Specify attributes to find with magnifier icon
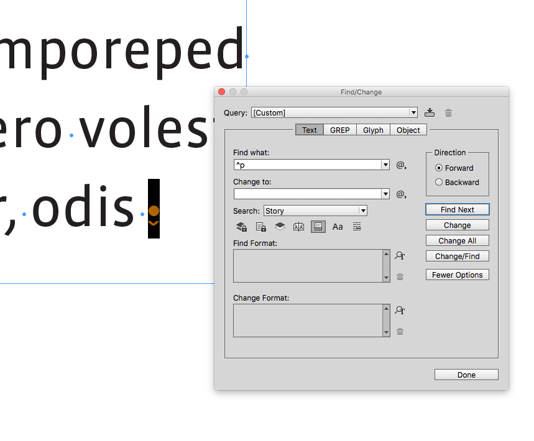This screenshot has height=441, width=534. pyautogui.click(x=400, y=255)
